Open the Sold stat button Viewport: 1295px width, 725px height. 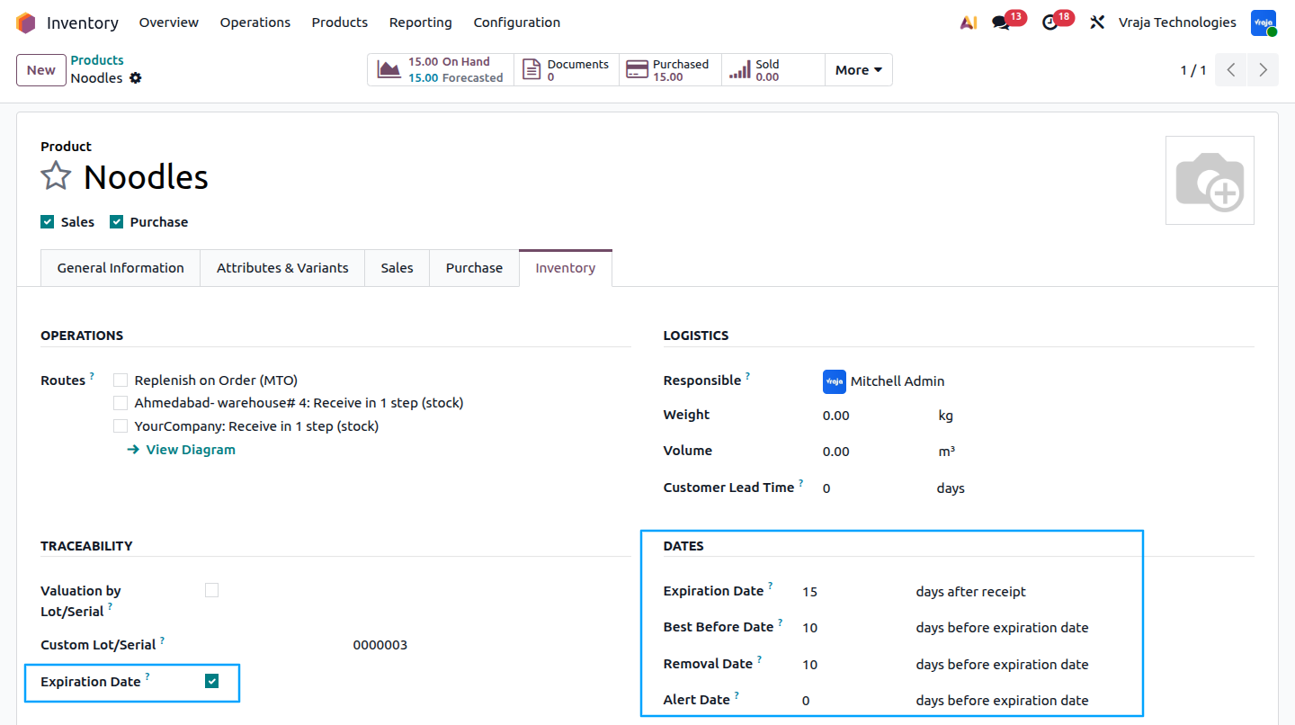(x=773, y=70)
